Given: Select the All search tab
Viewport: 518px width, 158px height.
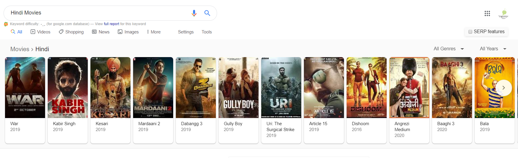Looking at the screenshot, I should [17, 32].
